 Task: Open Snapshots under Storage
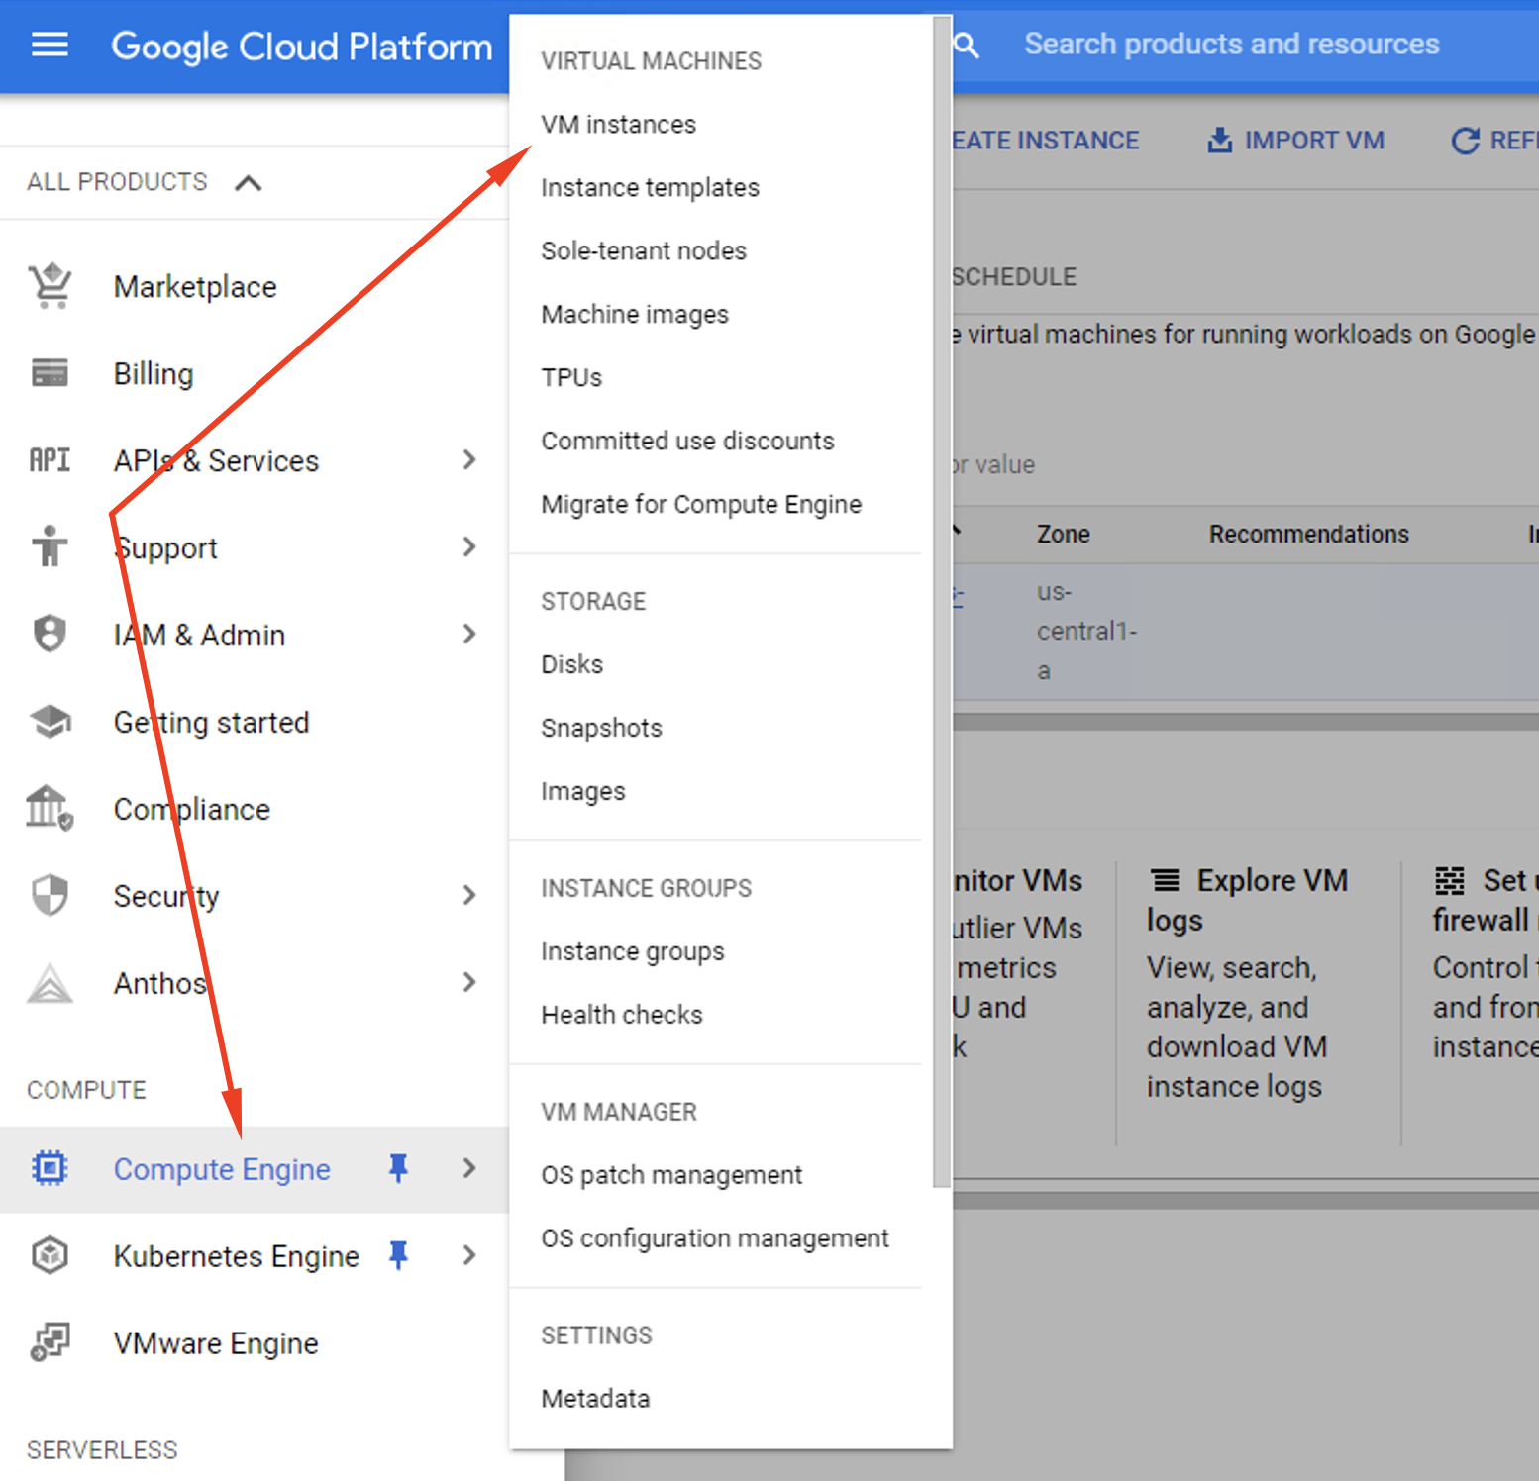coord(601,728)
